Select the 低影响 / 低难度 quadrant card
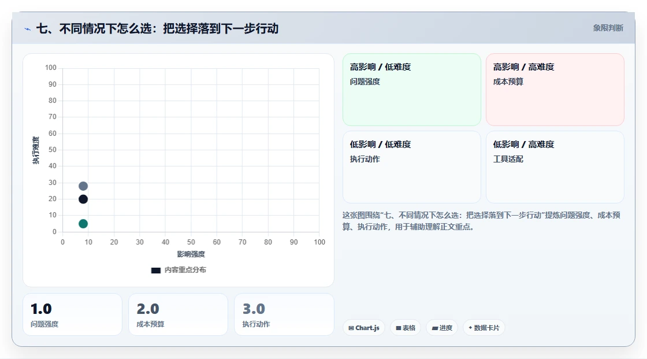The image size is (647, 359). point(411,167)
